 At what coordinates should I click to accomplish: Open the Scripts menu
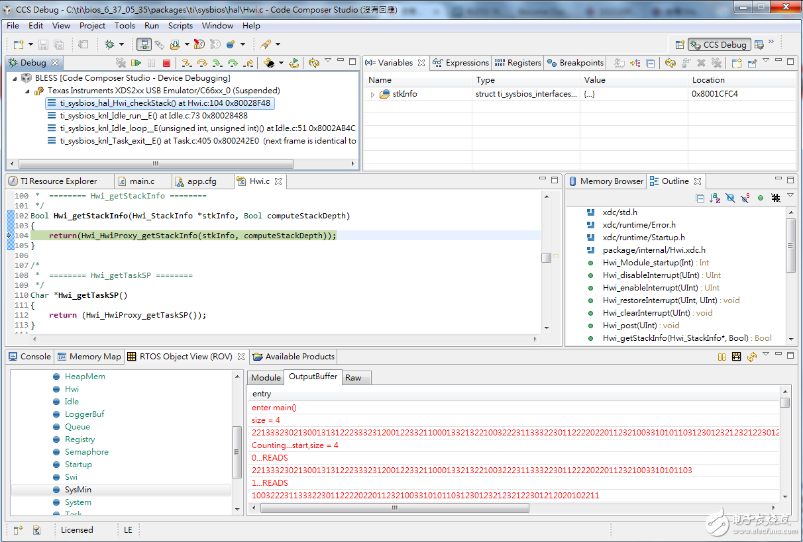pos(180,26)
